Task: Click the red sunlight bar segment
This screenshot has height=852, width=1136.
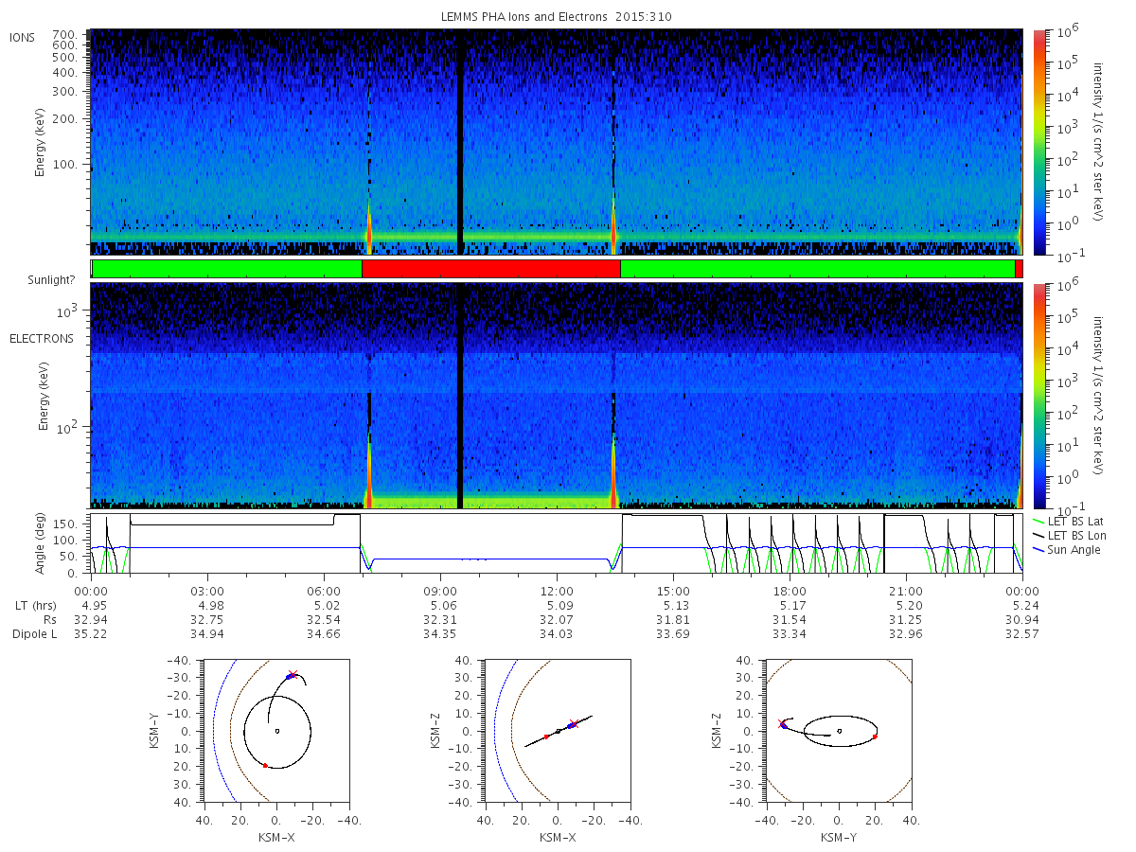Action: click(490, 269)
